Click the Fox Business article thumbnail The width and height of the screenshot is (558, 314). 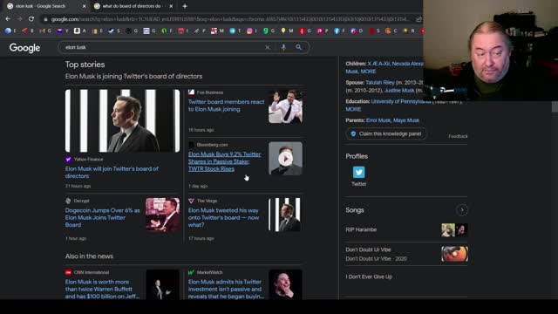tap(285, 106)
